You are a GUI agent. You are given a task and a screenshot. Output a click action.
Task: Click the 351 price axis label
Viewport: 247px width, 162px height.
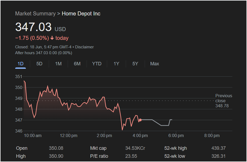point(19,76)
